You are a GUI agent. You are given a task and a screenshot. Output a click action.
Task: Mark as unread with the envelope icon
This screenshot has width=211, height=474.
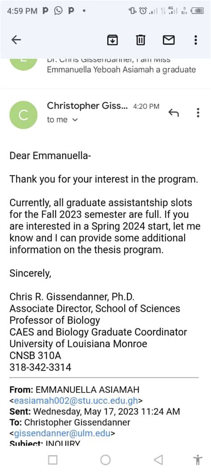169,40
